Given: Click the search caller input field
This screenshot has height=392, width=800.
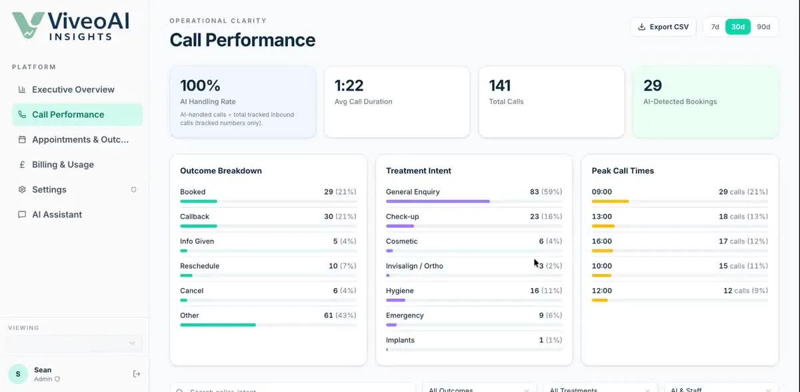Looking at the screenshot, I should 292,388.
